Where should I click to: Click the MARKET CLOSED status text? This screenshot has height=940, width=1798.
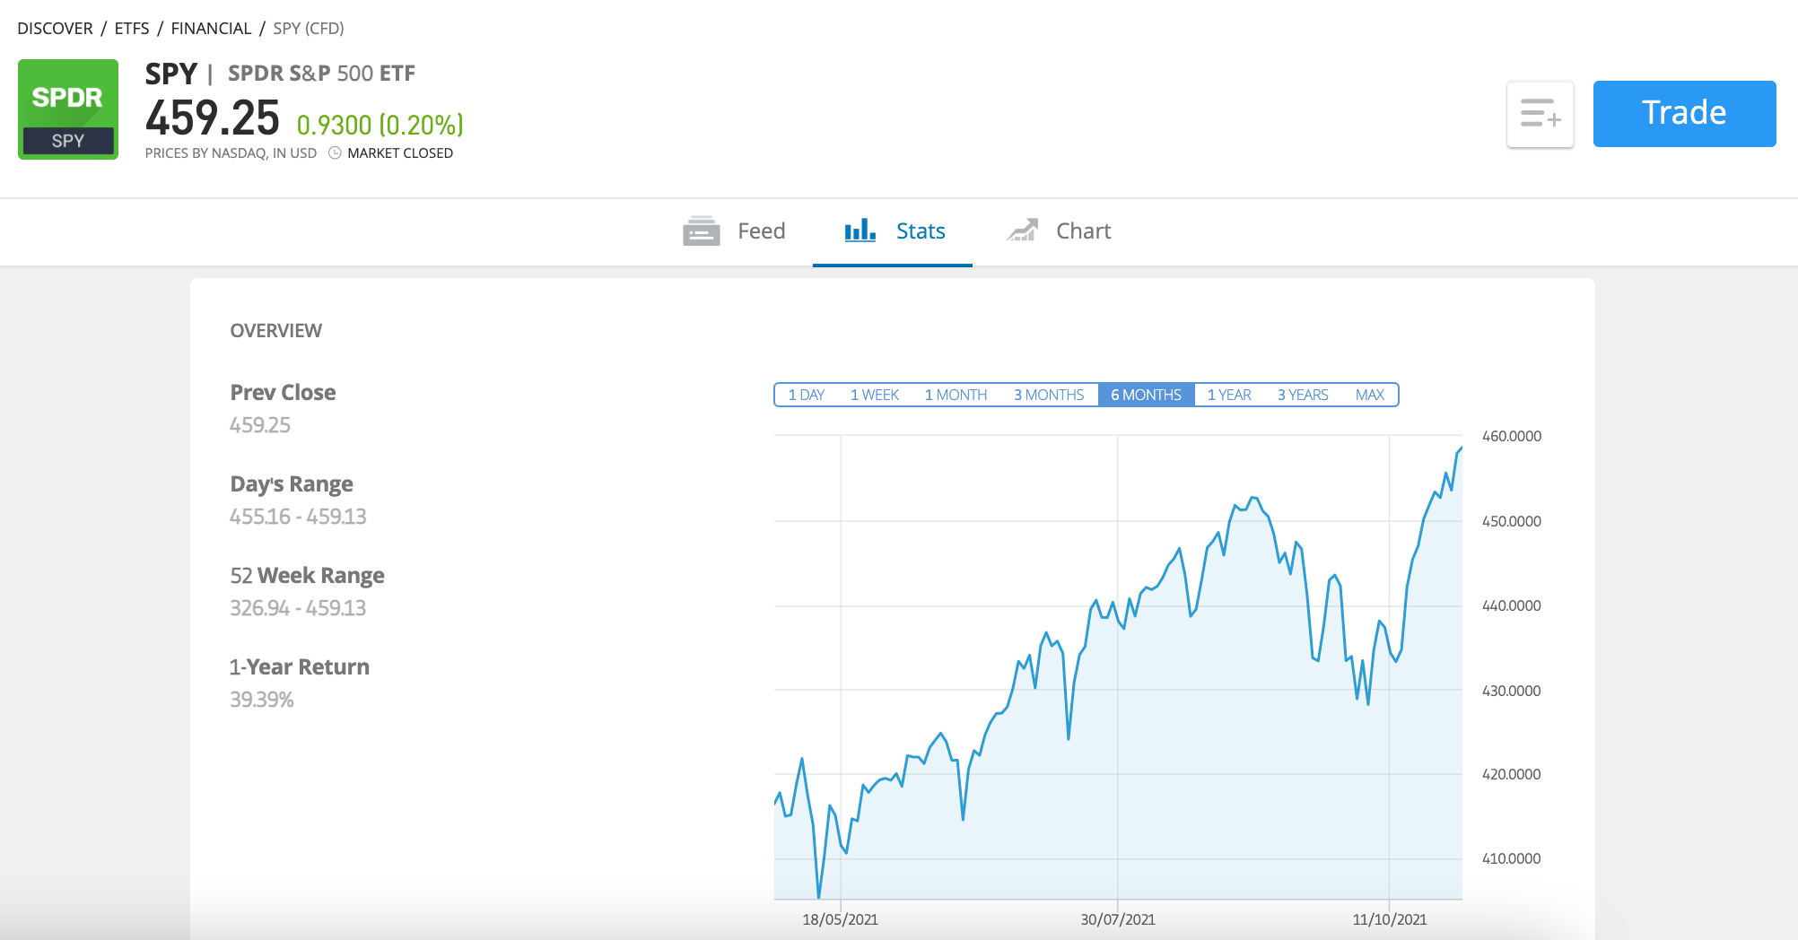tap(400, 153)
